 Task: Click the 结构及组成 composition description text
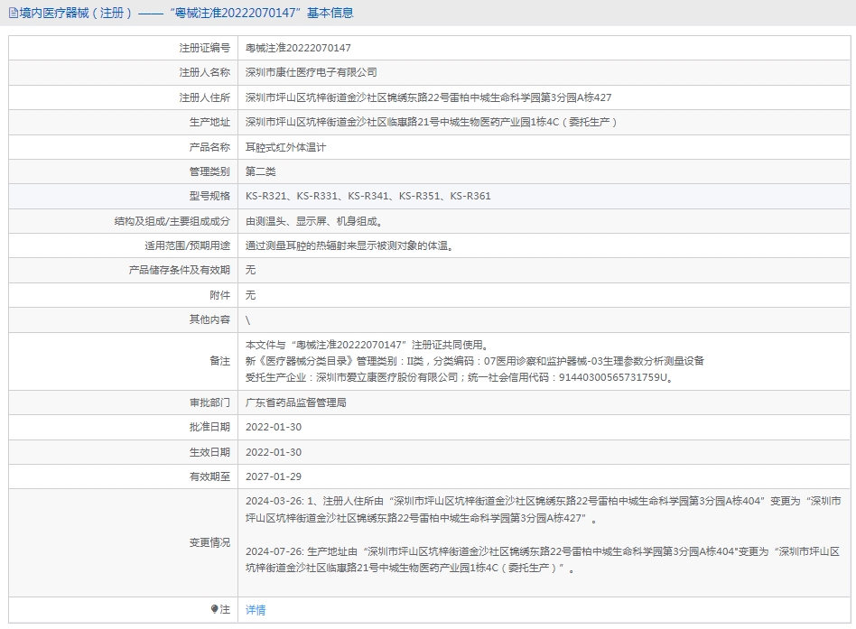click(313, 220)
